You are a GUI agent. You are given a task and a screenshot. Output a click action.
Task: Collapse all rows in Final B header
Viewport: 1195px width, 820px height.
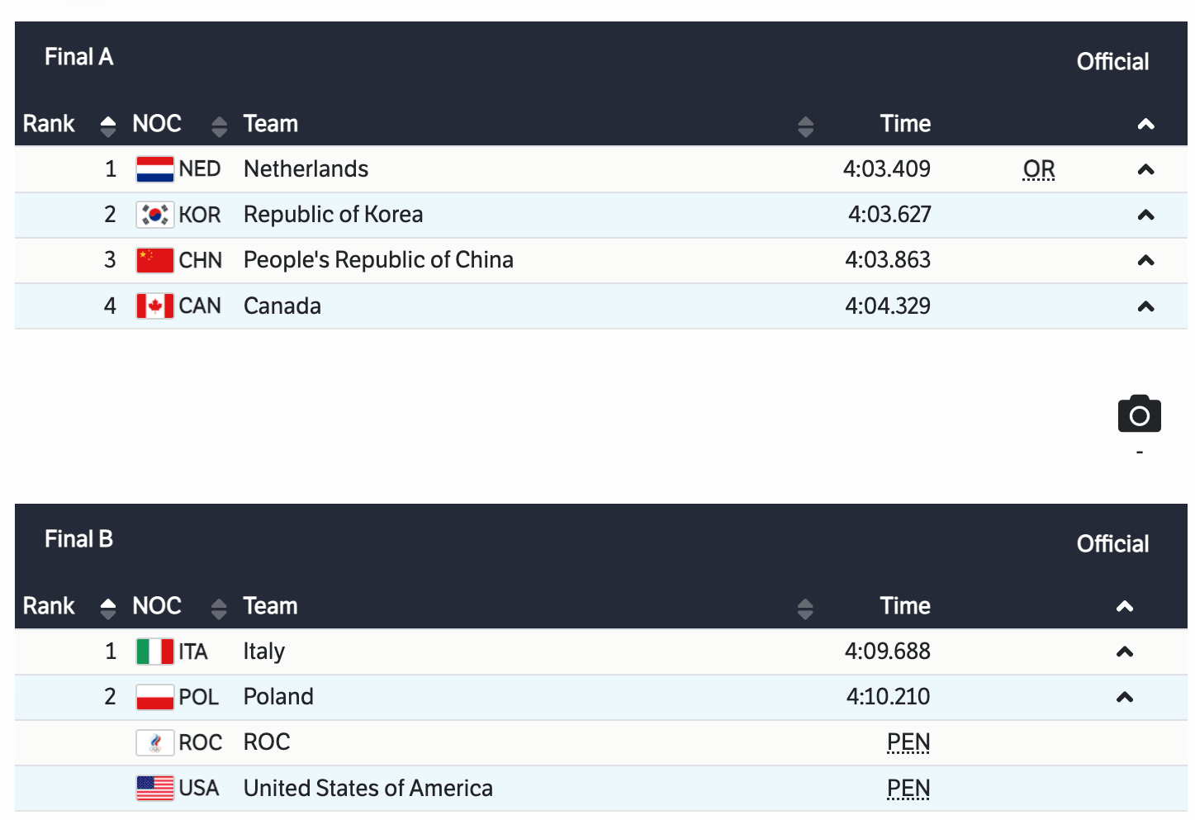[x=1124, y=607]
